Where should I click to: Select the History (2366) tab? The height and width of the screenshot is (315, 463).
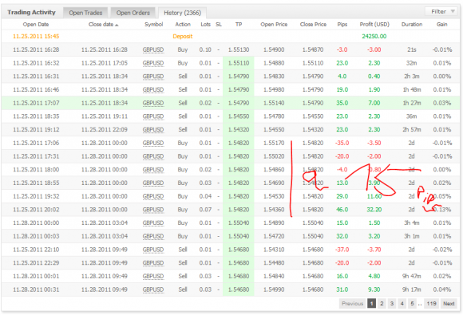pos(182,13)
